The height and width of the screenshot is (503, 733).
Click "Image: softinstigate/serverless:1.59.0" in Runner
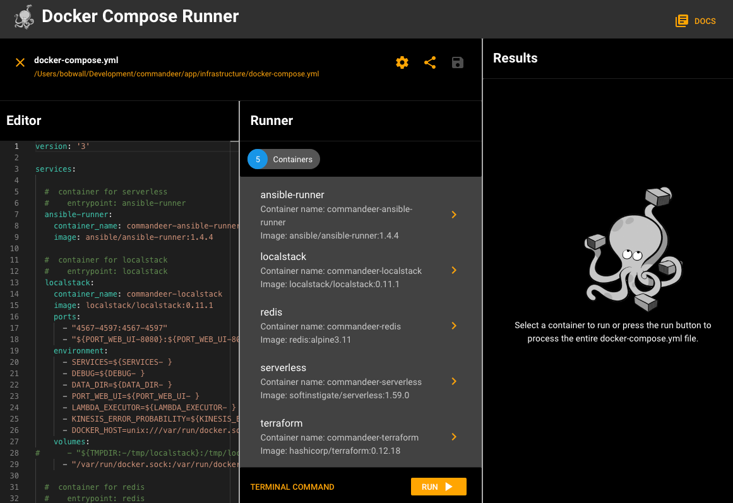pyautogui.click(x=335, y=396)
